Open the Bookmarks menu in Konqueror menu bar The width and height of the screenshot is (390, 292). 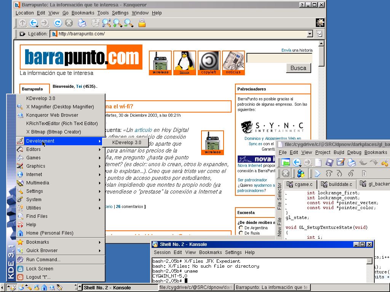[x=83, y=13]
